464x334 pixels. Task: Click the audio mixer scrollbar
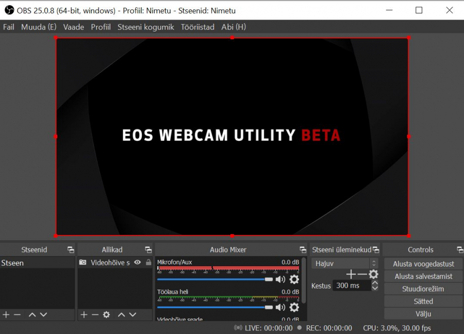(x=304, y=280)
